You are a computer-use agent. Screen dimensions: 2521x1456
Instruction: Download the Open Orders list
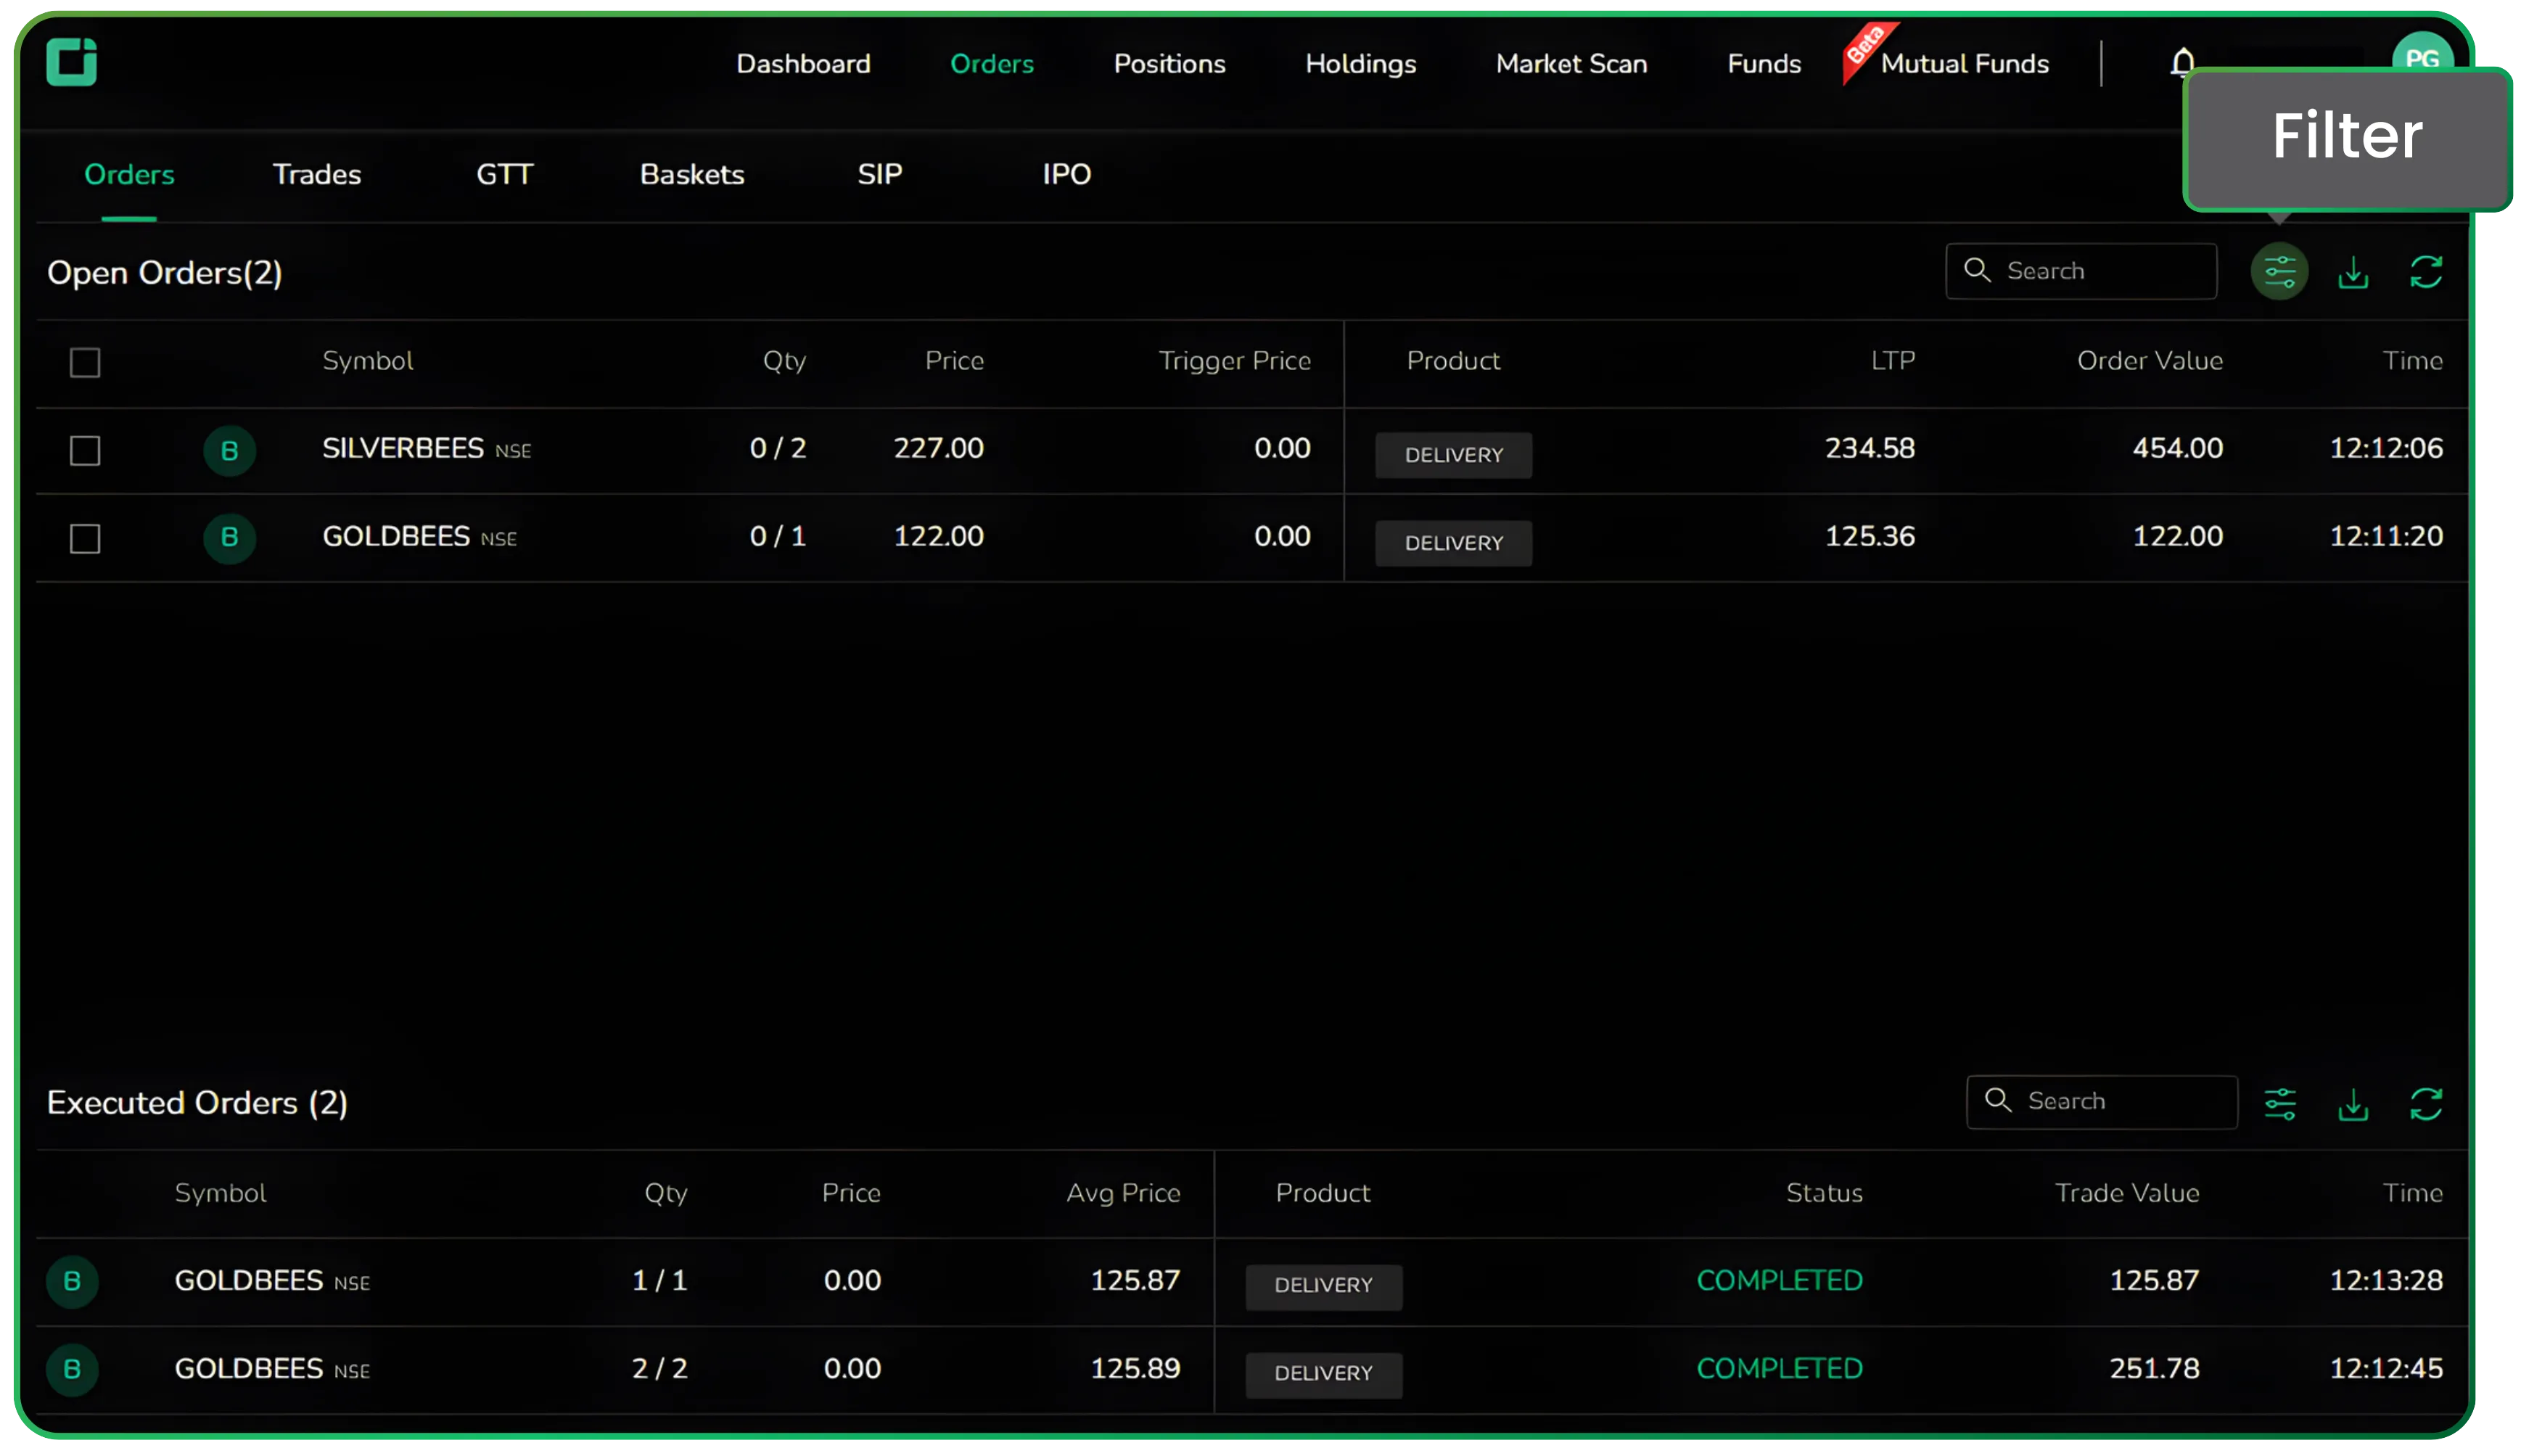point(2353,270)
